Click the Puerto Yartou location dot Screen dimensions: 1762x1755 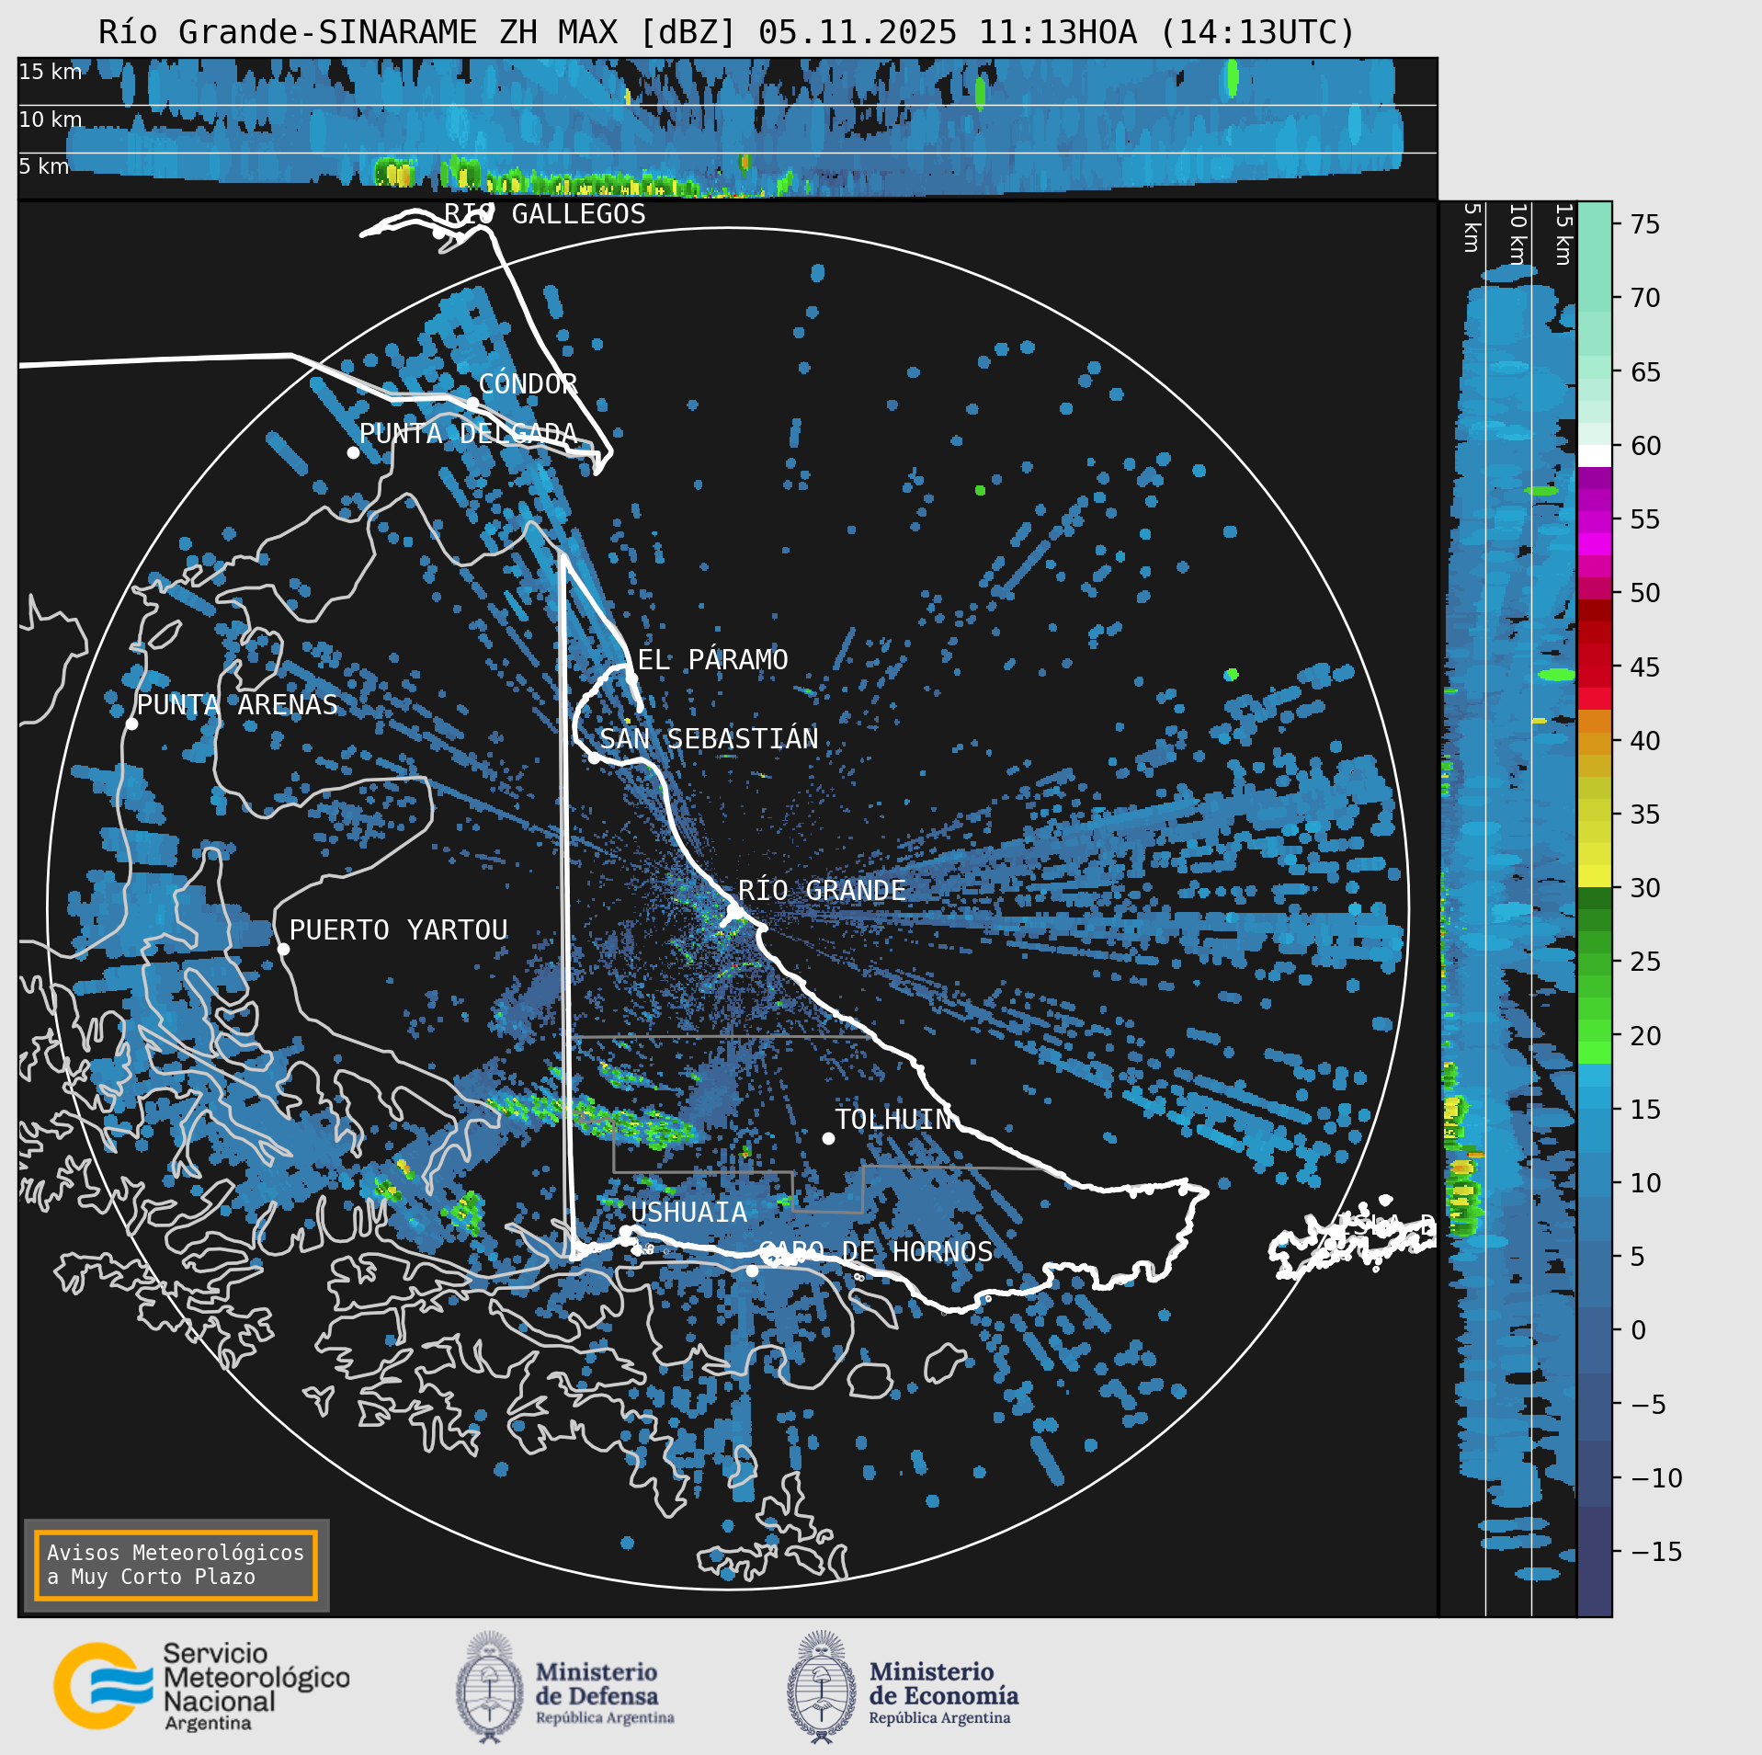283,950
